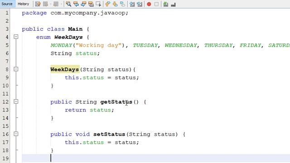Click 'String status;' field declaration on line 6

coord(75,53)
